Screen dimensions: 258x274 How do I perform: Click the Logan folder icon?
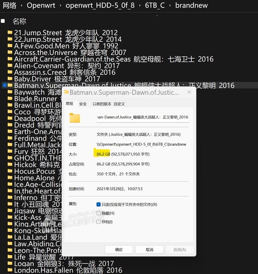pyautogui.click(x=10, y=263)
